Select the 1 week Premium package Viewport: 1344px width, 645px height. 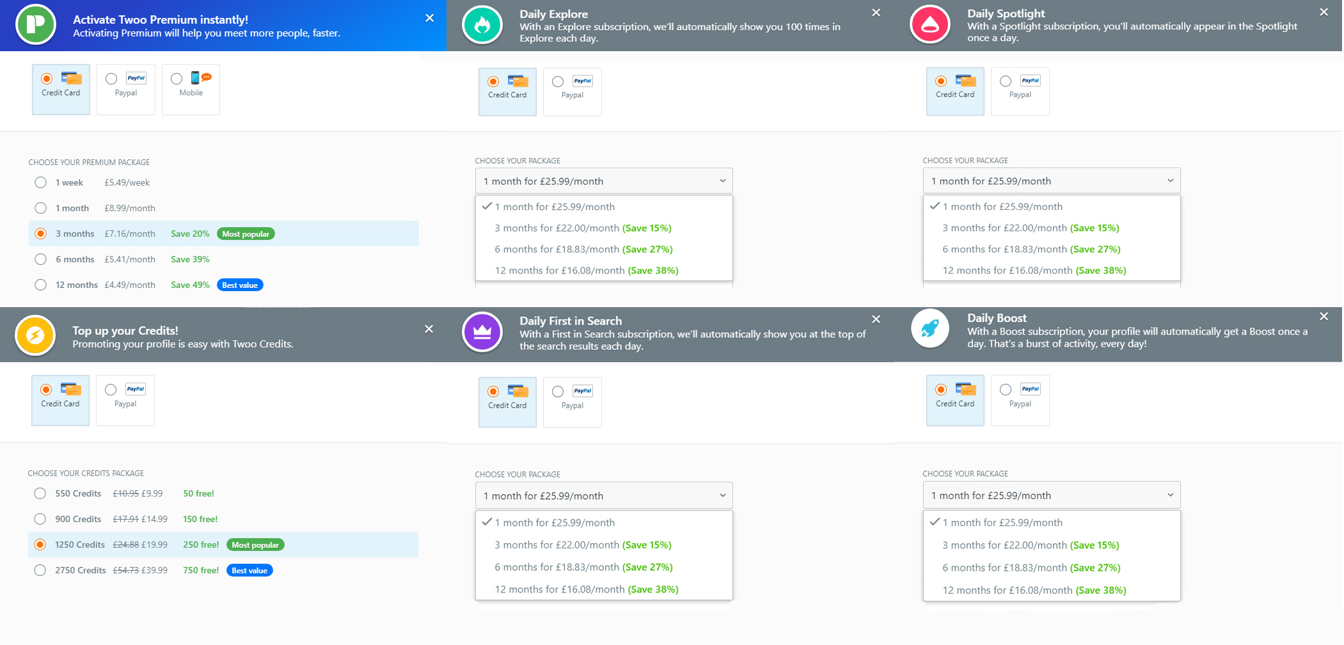tap(41, 182)
